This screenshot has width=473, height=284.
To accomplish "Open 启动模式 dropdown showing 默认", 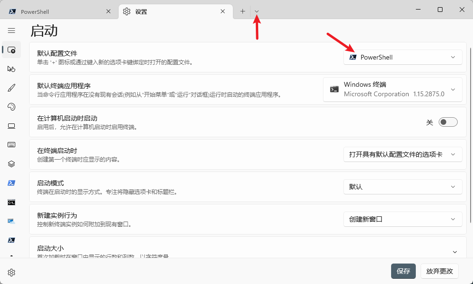I will coord(403,187).
